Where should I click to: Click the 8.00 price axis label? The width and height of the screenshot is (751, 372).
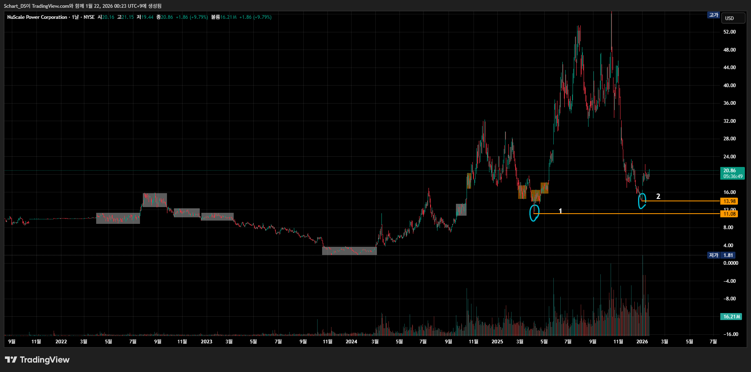click(728, 228)
